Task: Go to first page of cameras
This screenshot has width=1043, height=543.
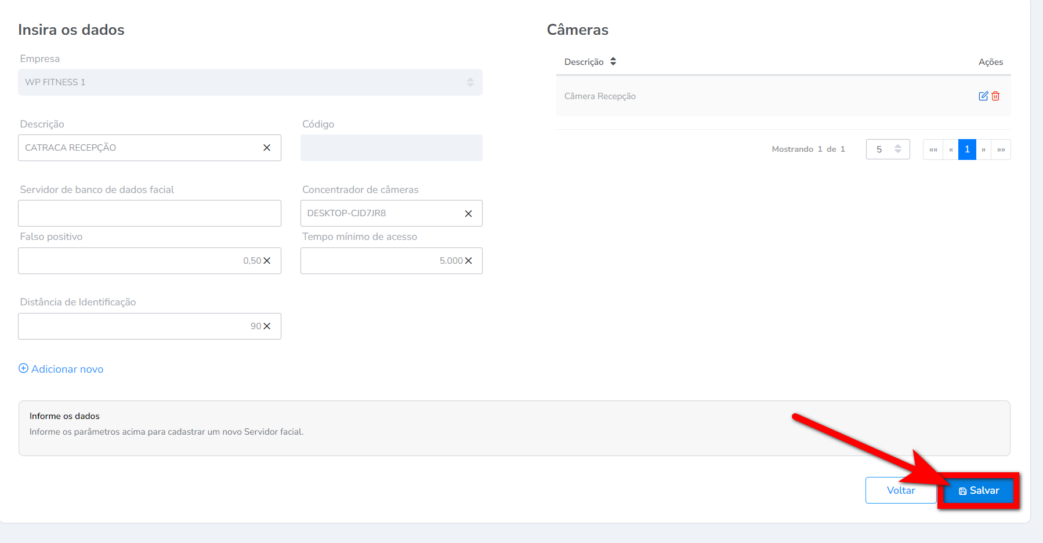Action: coord(933,150)
